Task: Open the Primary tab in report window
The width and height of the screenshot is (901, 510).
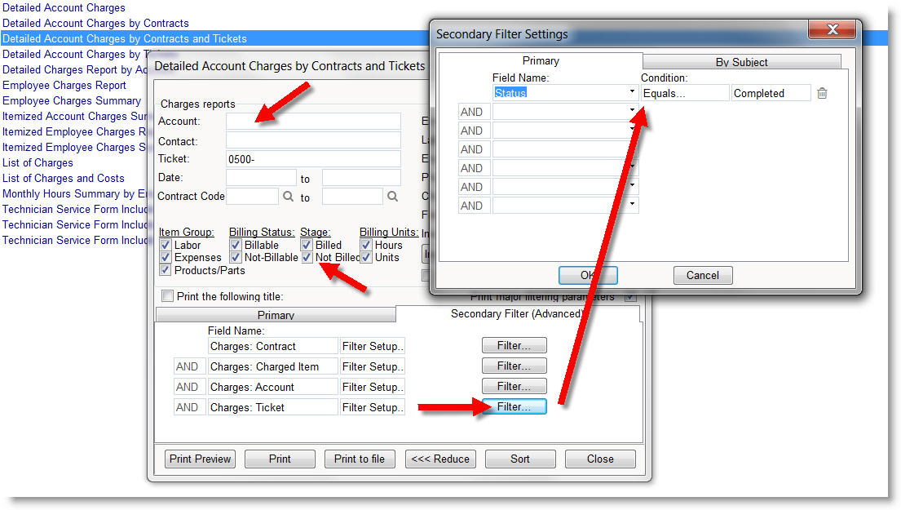Action: pos(276,315)
